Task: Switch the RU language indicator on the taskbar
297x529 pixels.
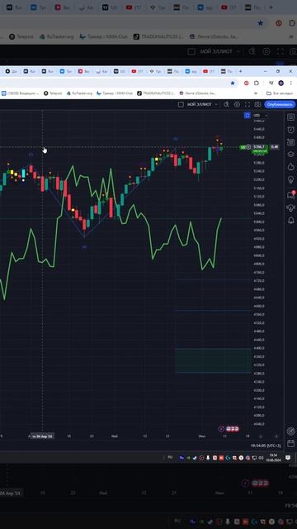Action: pyautogui.click(x=170, y=457)
